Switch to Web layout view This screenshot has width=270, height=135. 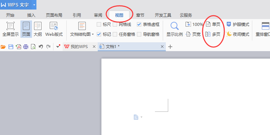[54, 29]
